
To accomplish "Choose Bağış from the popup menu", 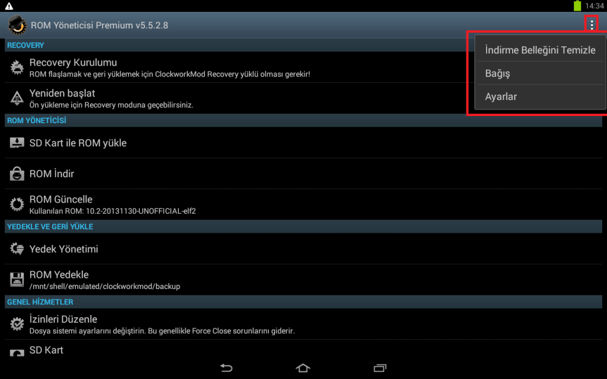I will coord(540,73).
